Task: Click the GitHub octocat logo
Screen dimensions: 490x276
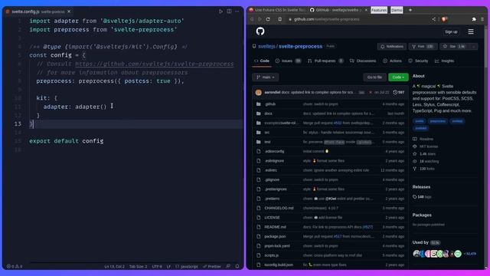Action: coord(260,31)
